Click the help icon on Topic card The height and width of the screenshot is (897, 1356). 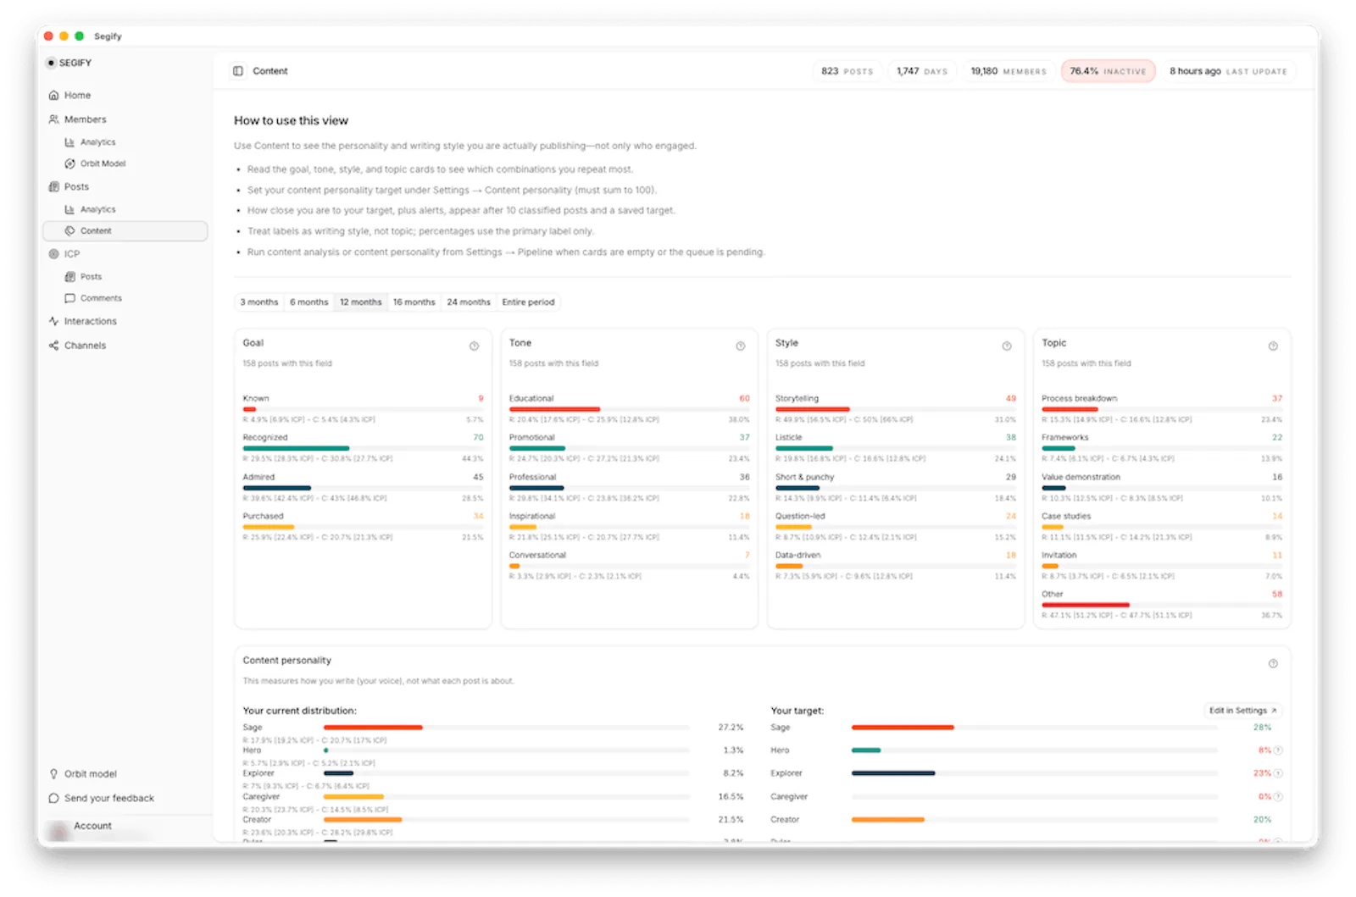[x=1273, y=346]
